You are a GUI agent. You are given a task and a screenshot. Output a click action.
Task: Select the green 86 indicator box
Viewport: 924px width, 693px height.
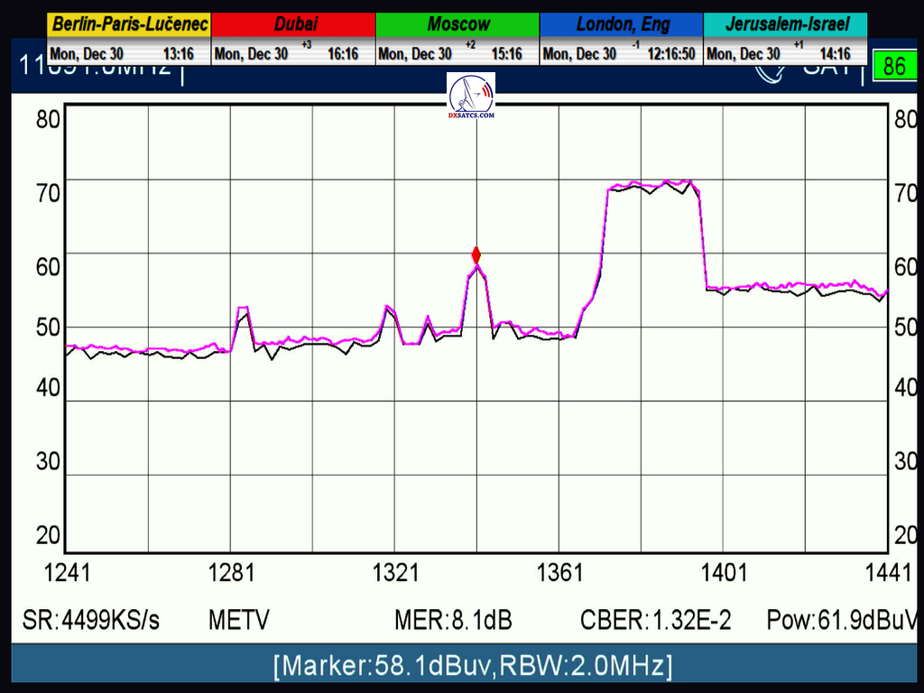coord(894,67)
